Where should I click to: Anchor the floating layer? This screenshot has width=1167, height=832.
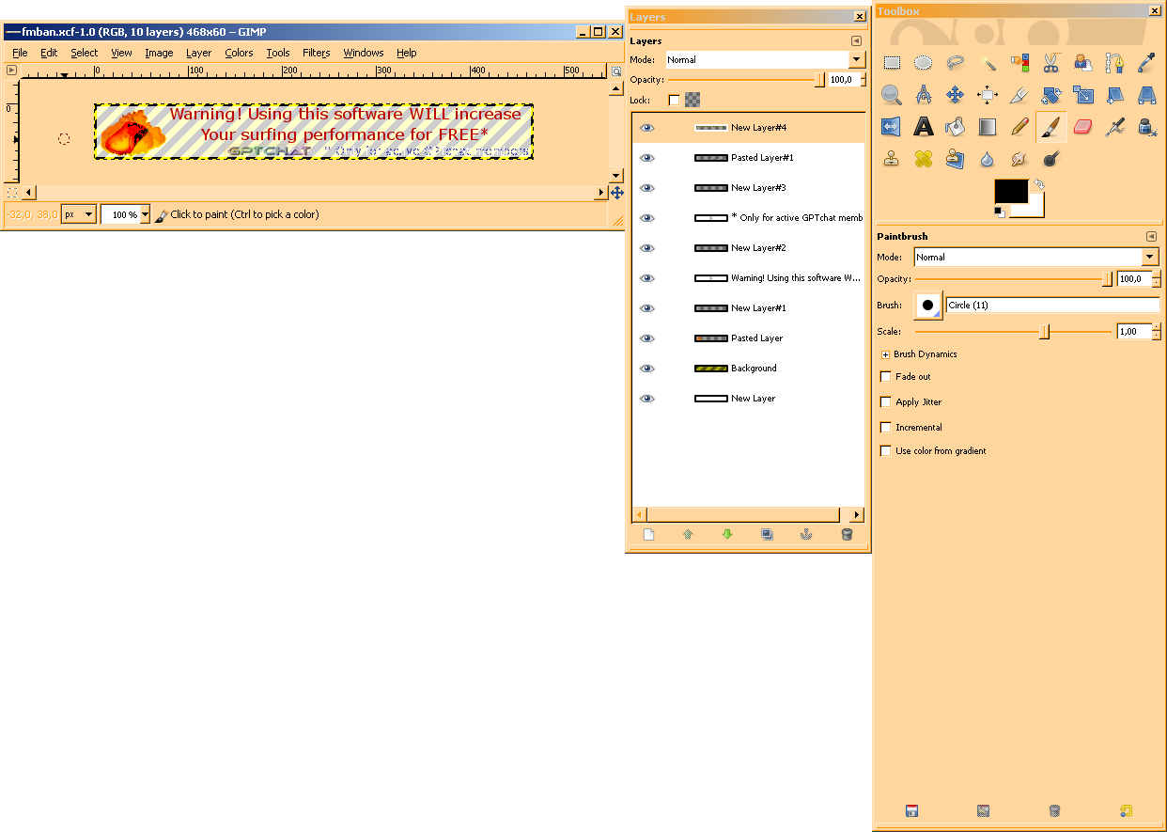(806, 534)
